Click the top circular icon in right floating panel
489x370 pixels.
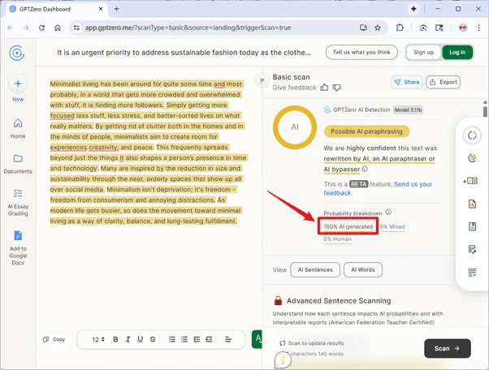pos(472,136)
